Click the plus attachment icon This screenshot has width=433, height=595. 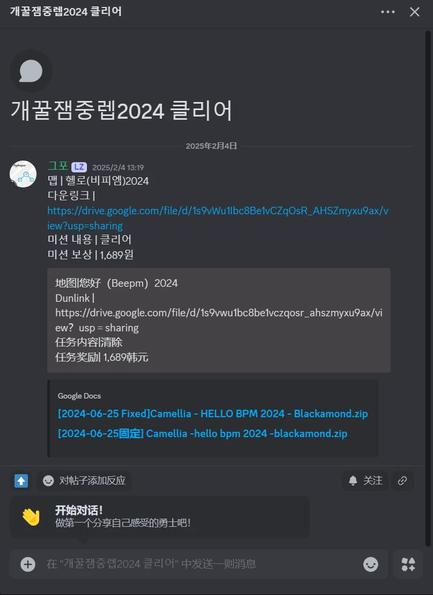pos(28,564)
